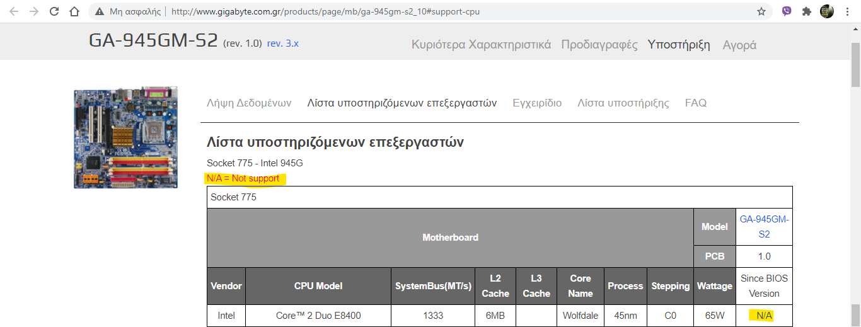Open the Λίστα υποστήριξης tab
The width and height of the screenshot is (861, 327).
(x=623, y=103)
